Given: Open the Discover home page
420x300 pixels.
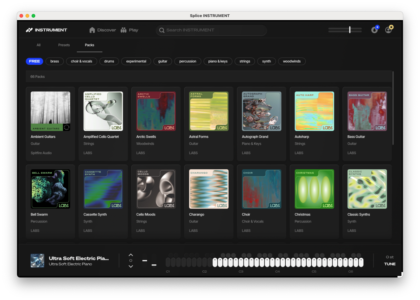Looking at the screenshot, I should click(x=103, y=30).
